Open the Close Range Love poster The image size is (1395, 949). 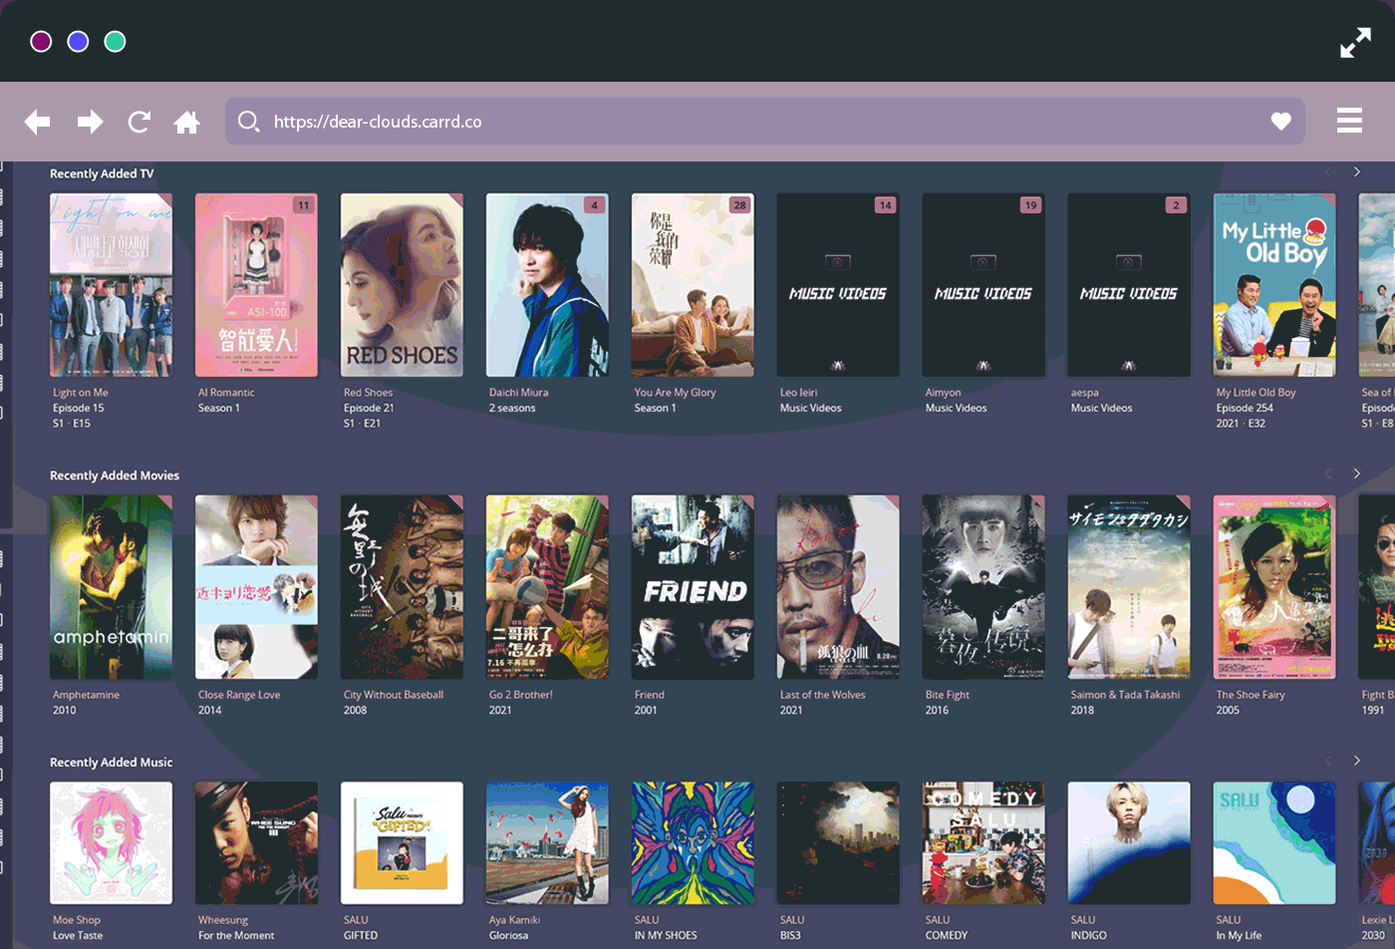coord(256,587)
